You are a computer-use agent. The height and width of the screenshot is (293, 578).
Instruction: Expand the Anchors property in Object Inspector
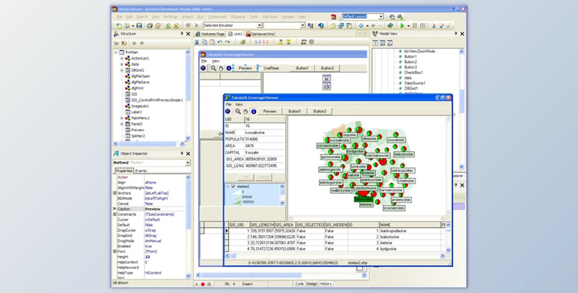tap(115, 193)
